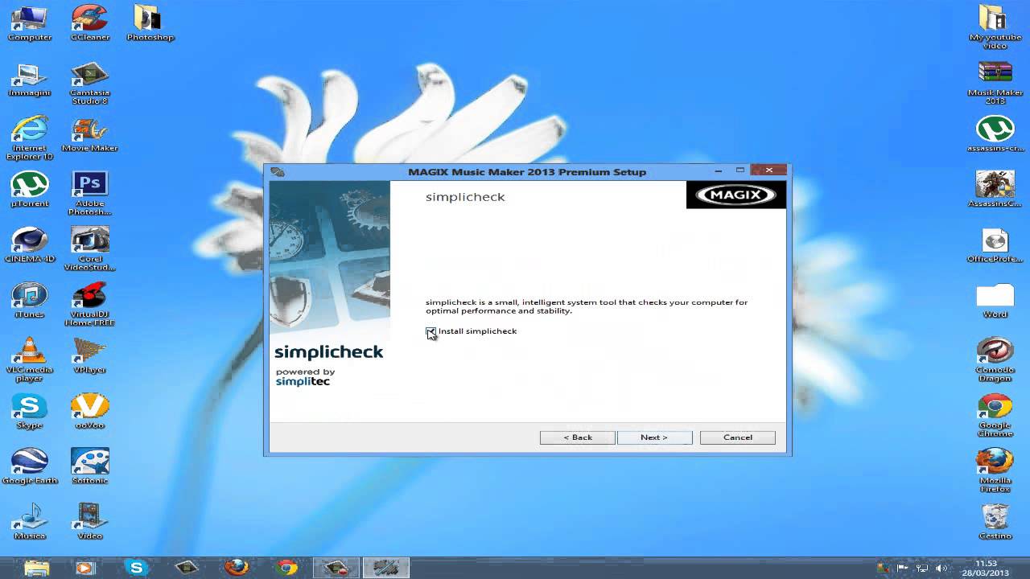Screen dimensions: 1030x579
Task: Open Camtasia Studio 8 shortcut
Action: point(89,84)
